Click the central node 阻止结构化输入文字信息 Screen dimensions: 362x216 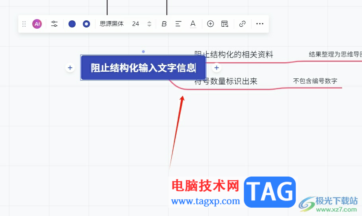143,68
